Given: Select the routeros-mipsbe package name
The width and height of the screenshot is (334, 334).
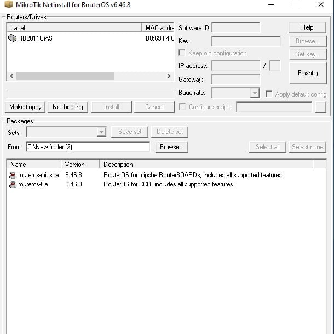Looking at the screenshot, I should click(38, 175).
